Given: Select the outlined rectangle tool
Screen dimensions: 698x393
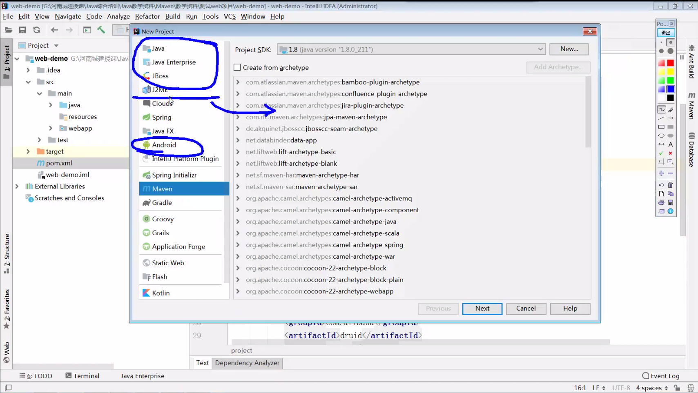Looking at the screenshot, I should tap(662, 127).
